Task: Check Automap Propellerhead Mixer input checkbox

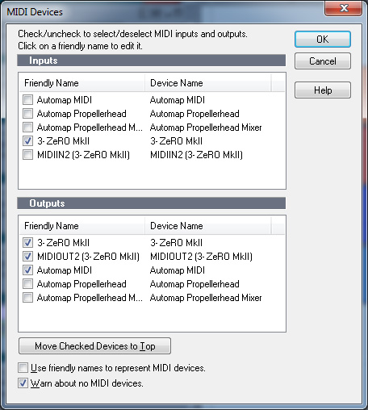Action: pyautogui.click(x=27, y=128)
